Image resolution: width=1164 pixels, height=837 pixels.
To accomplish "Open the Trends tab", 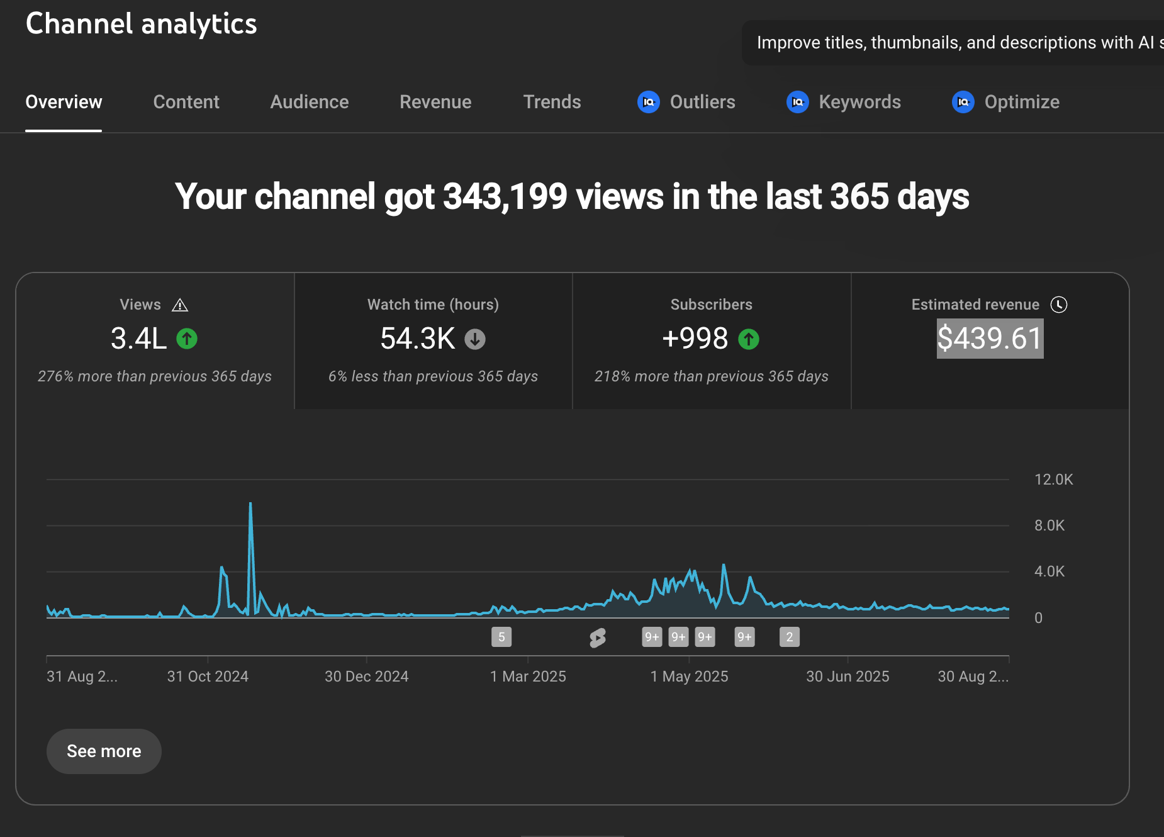I will [x=552, y=102].
